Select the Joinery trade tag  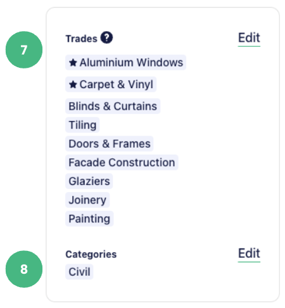pos(87,200)
